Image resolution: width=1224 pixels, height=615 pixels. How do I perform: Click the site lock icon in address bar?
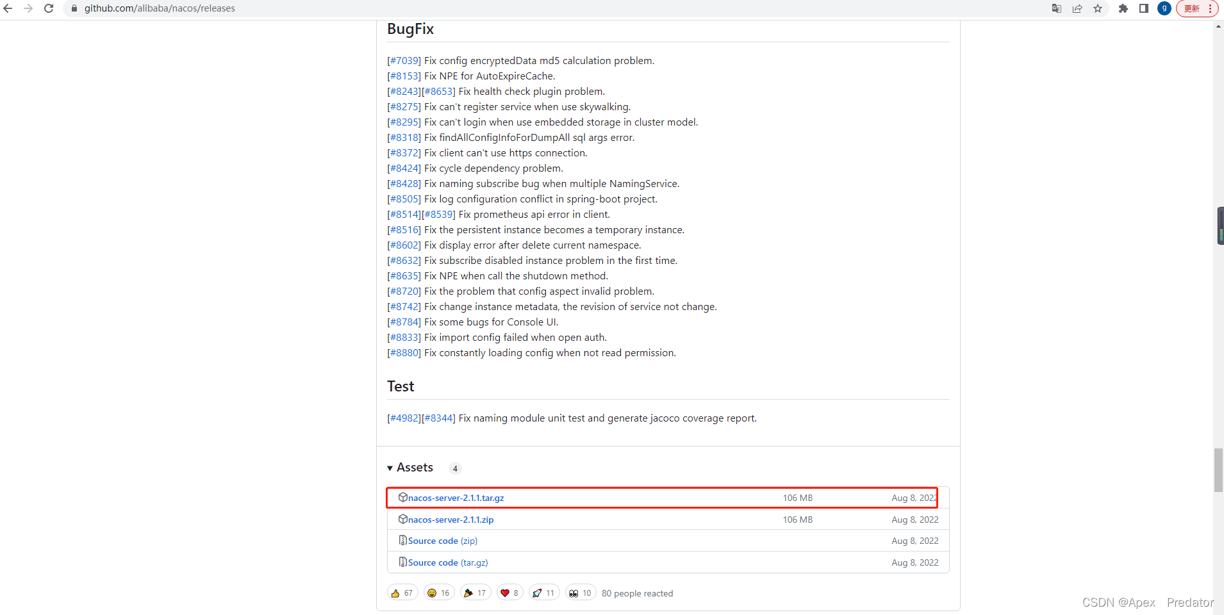tap(74, 8)
